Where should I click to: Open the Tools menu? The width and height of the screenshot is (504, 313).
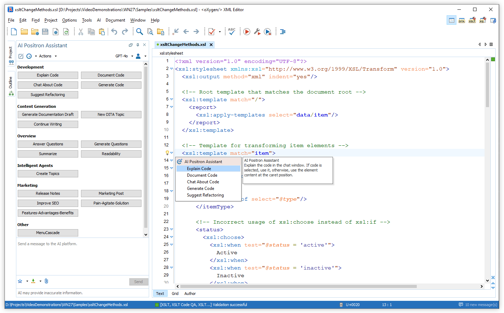[87, 20]
